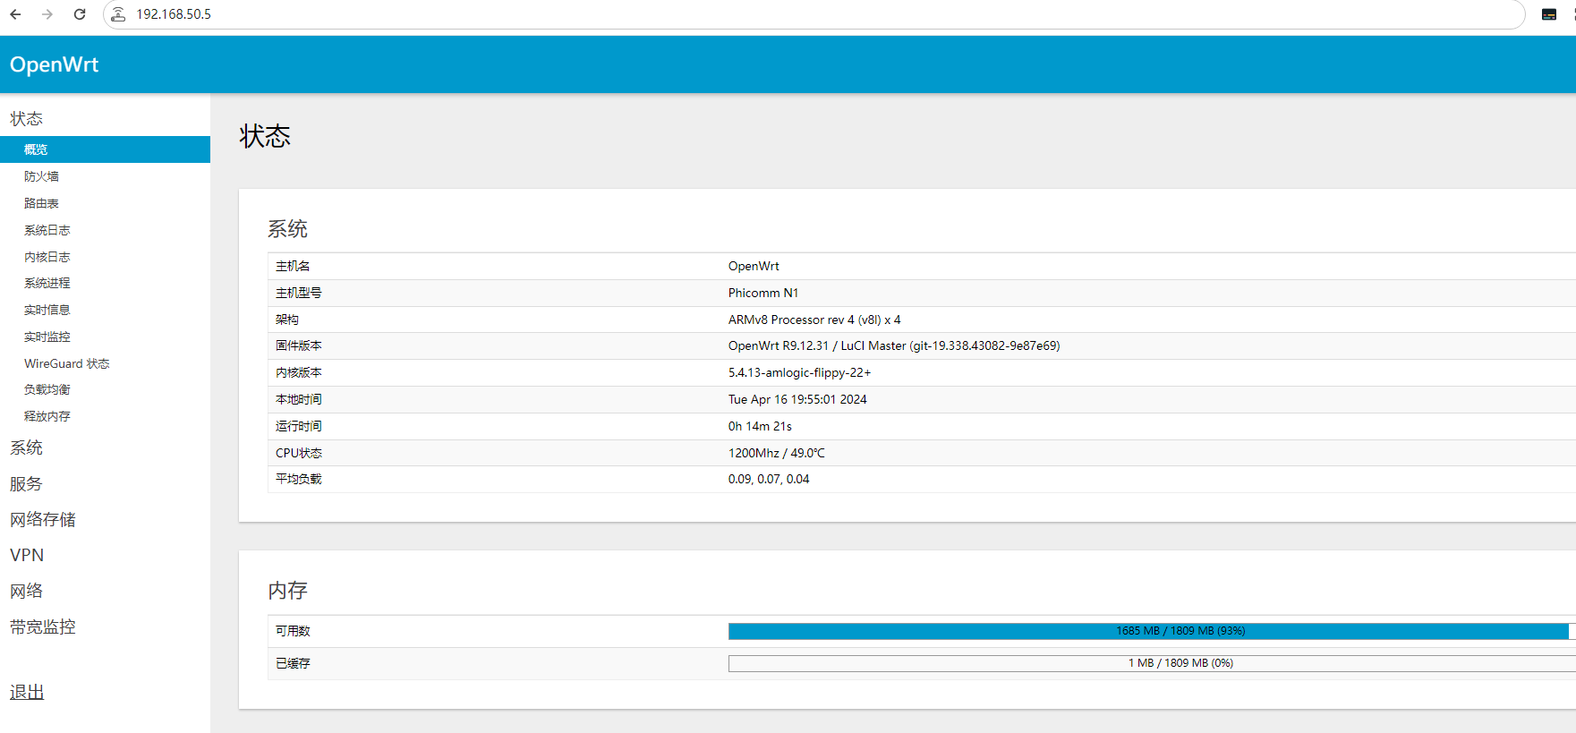Expand the 服务 menu section
The width and height of the screenshot is (1576, 733).
pos(27,483)
